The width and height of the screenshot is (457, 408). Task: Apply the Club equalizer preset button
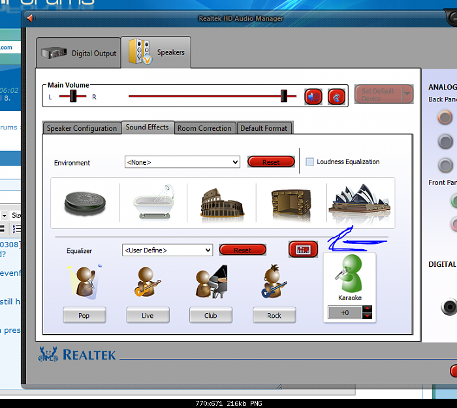pyautogui.click(x=211, y=315)
